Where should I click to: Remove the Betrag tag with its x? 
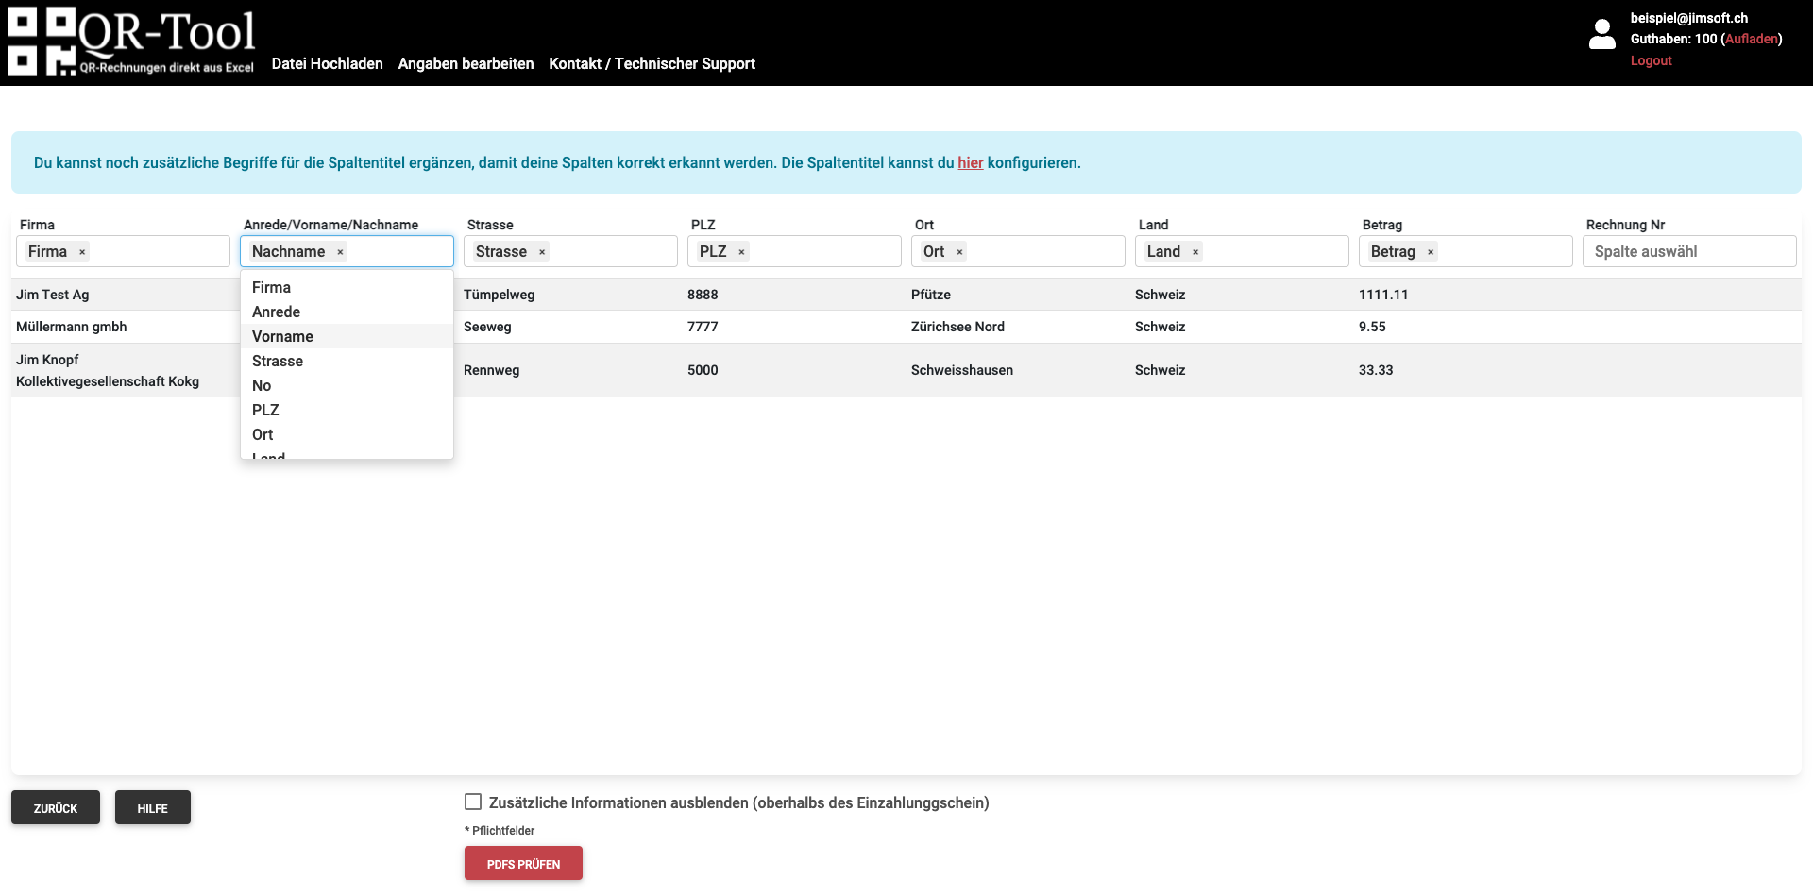point(1431,252)
